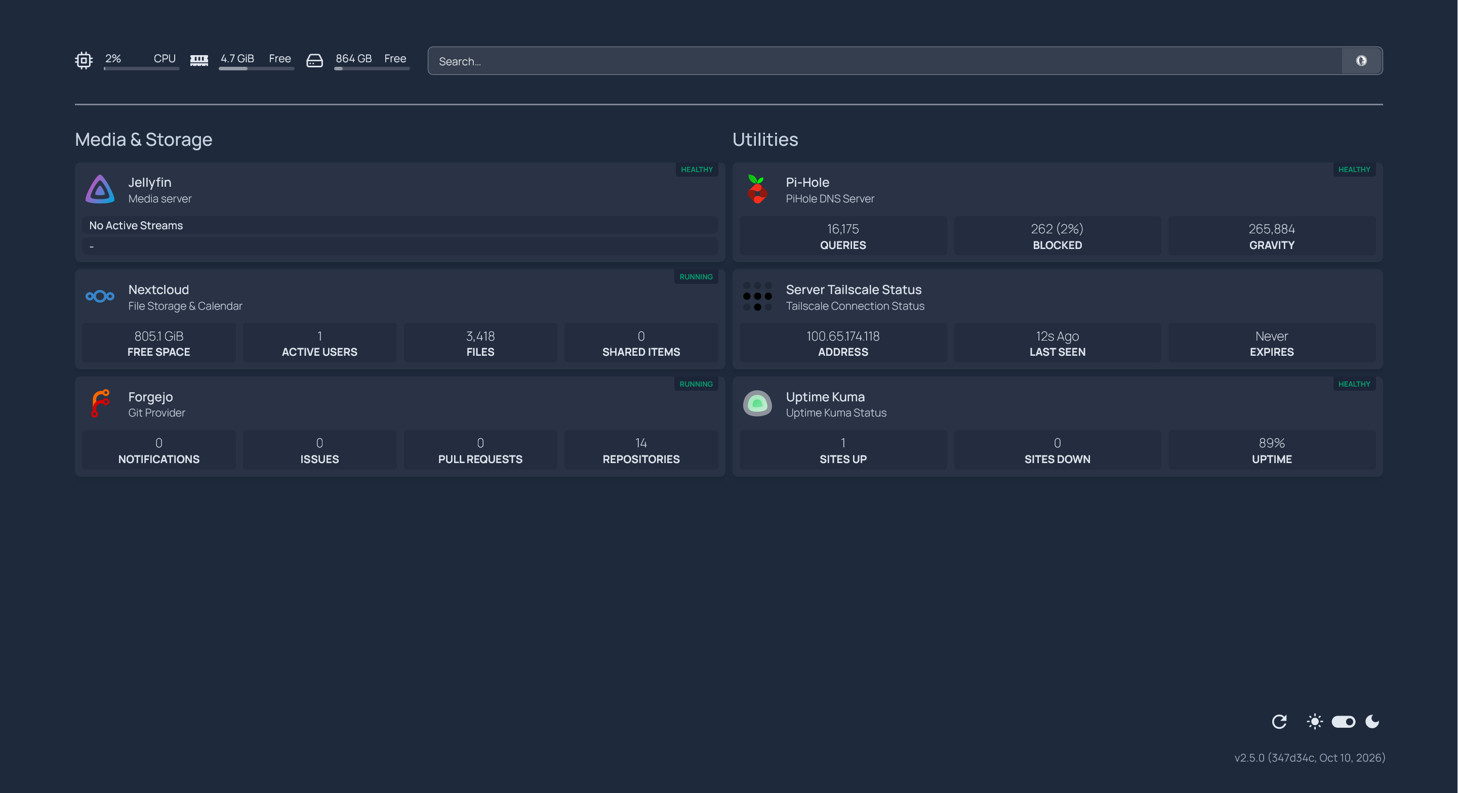Click the 'Never' Expires tile

(1272, 343)
